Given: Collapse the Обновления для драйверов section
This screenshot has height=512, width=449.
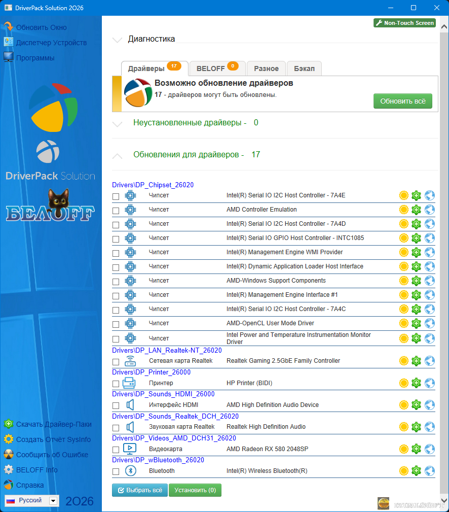Looking at the screenshot, I should [x=118, y=155].
